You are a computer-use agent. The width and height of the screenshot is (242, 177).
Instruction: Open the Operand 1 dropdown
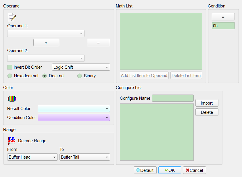coord(46,34)
